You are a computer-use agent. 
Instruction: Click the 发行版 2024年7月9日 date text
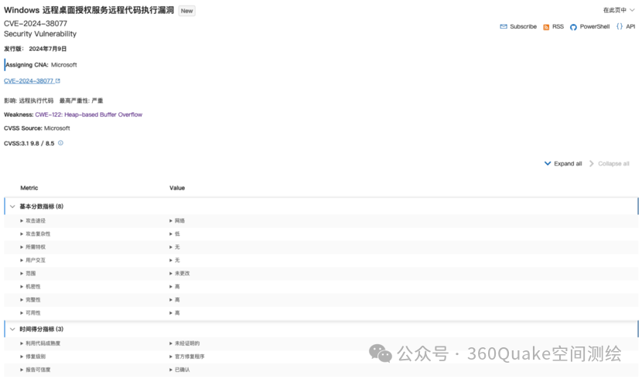point(36,49)
